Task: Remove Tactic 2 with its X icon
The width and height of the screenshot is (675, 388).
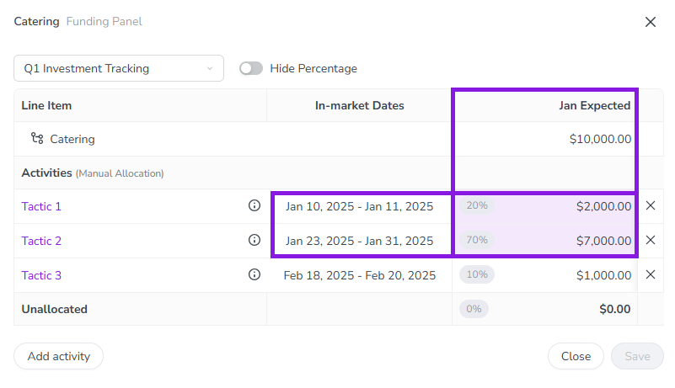Action: click(x=651, y=240)
